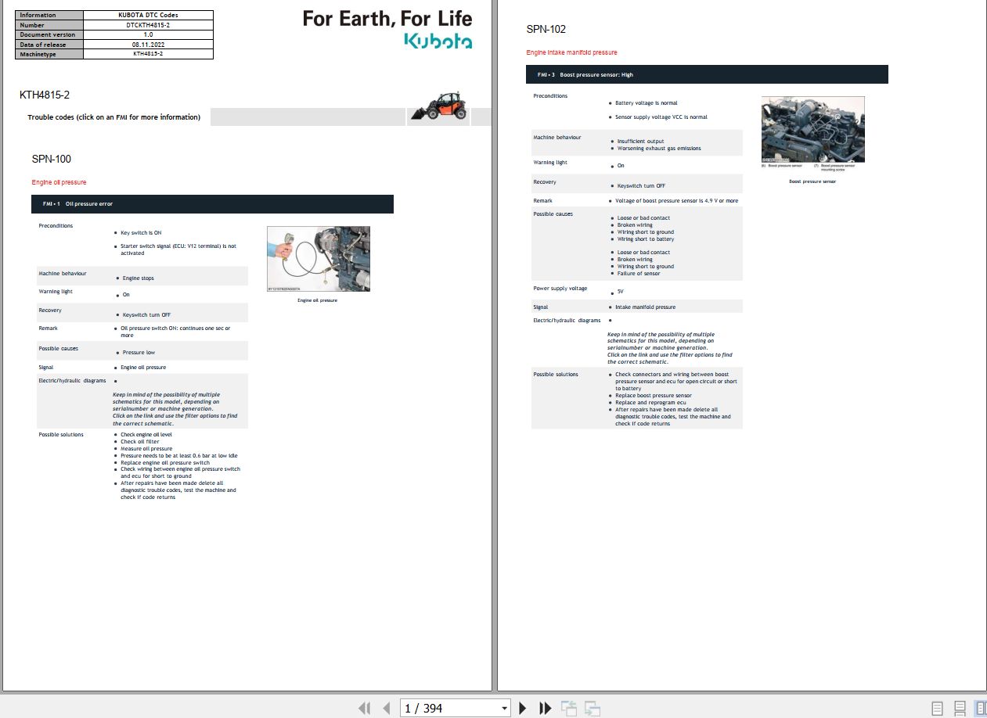Click the 5V power supply voltage value
Screen dimensions: 987x718
coord(621,292)
